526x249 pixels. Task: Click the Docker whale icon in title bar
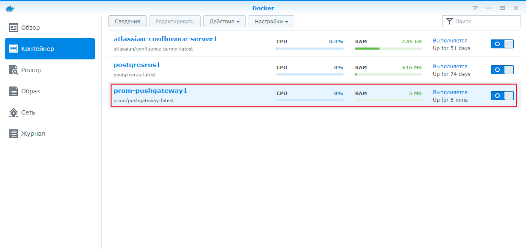pos(10,8)
